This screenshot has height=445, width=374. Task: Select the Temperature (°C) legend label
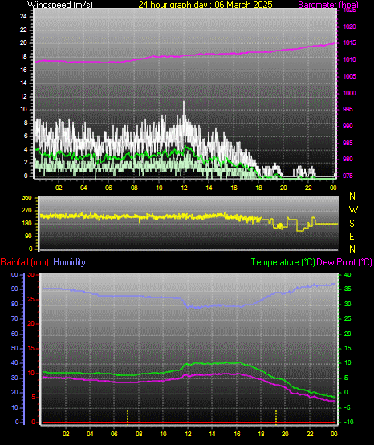[x=283, y=262]
